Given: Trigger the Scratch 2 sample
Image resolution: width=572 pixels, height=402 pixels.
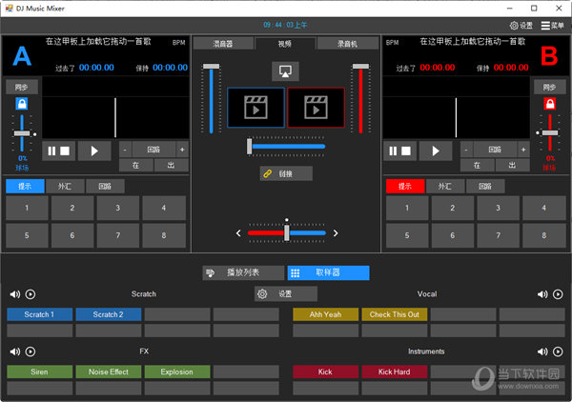Looking at the screenshot, I should coord(109,314).
